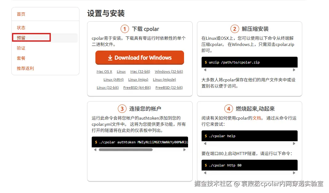The width and height of the screenshot is (329, 193).
Task: Click the Download for Windows button
Action: [139, 58]
